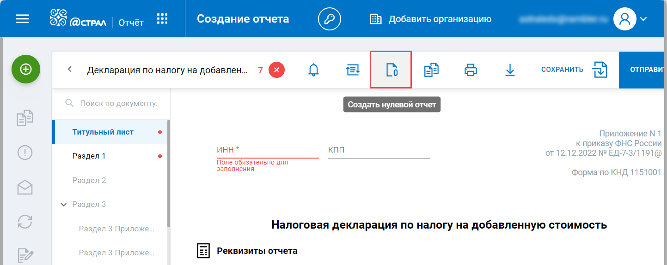Image resolution: width=667 pixels, height=265 pixels.
Task: Click the copy document icon
Action: [431, 70]
